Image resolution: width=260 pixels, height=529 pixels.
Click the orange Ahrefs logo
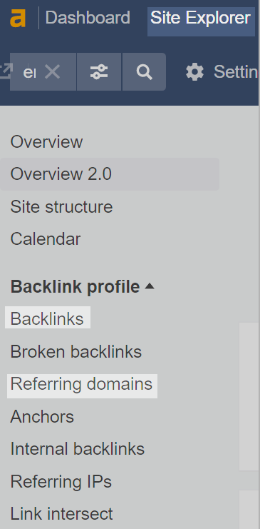pos(18,18)
